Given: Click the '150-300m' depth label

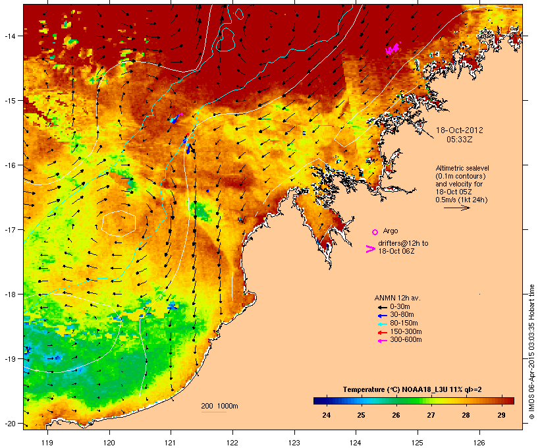Looking at the screenshot, I should coord(406,331).
